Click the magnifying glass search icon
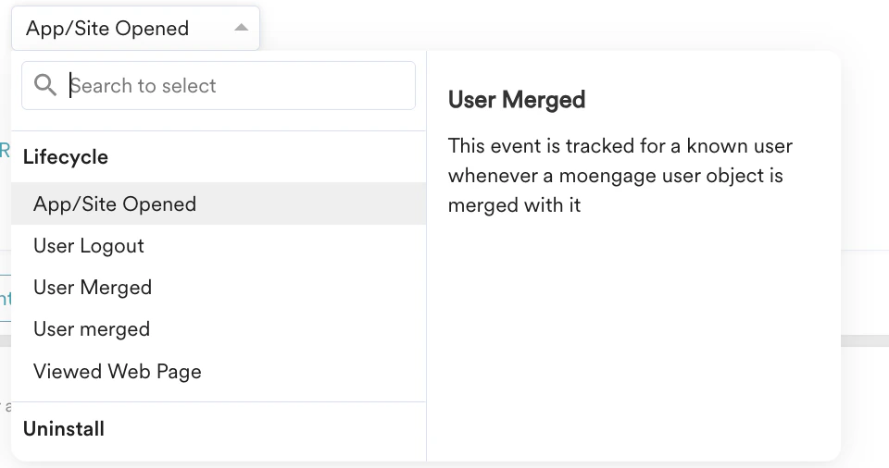Viewport: 889px width, 468px height. click(44, 86)
